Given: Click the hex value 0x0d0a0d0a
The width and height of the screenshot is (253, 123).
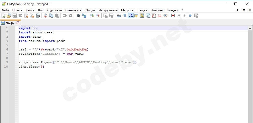Looking at the screenshot, I should click(x=77, y=49).
